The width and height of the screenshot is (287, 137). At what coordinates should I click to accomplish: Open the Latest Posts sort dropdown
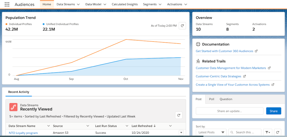click(x=211, y=132)
